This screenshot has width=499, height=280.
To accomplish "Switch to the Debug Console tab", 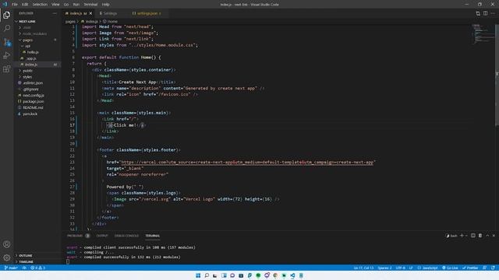I will (x=126, y=236).
